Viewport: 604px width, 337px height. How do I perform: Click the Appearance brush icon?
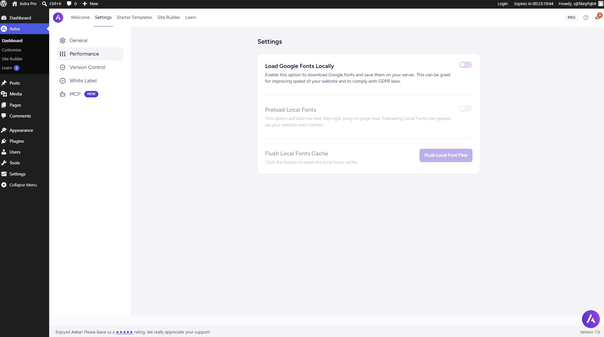(x=4, y=130)
